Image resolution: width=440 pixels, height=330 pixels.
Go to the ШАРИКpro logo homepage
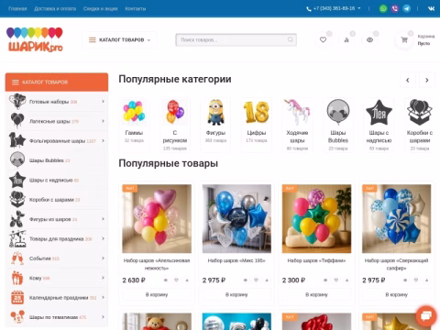[35, 39]
